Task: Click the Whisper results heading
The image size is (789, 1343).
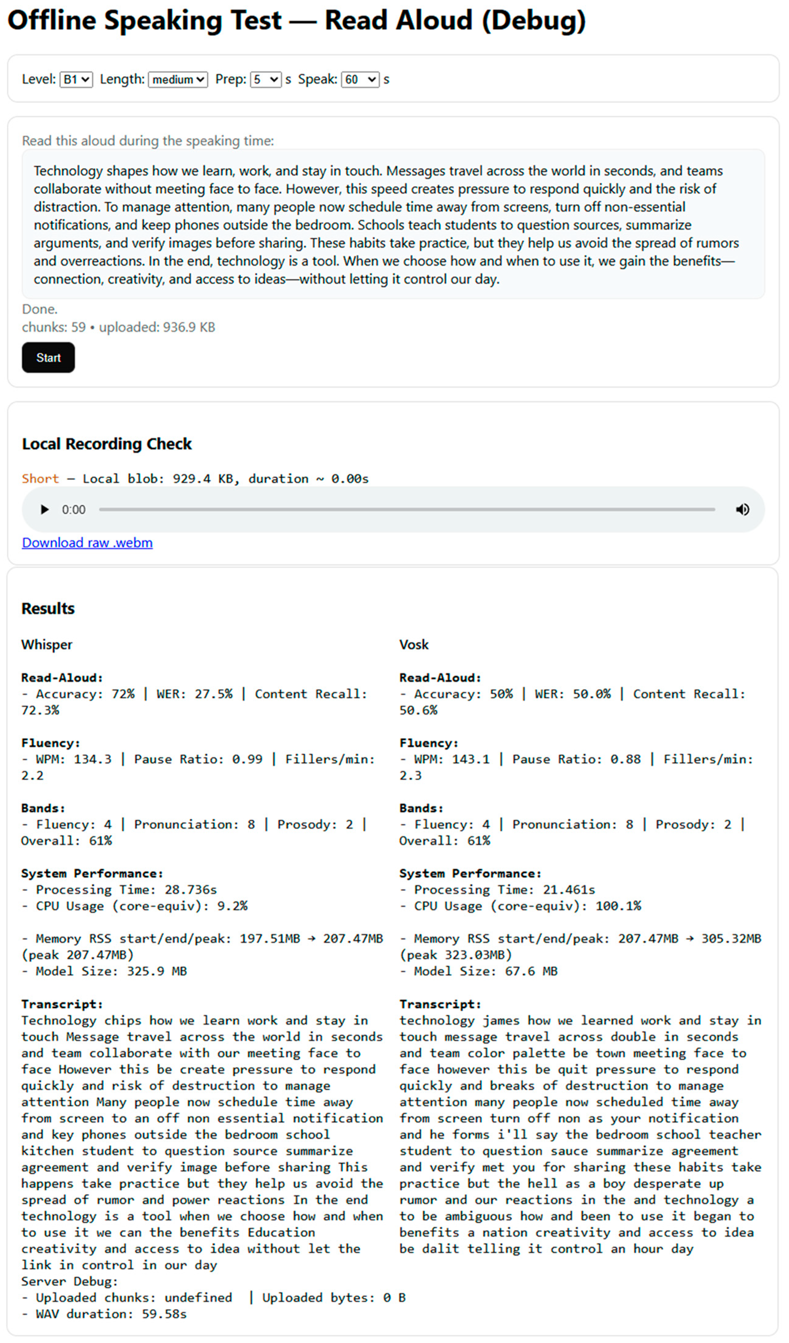Action: tap(47, 645)
